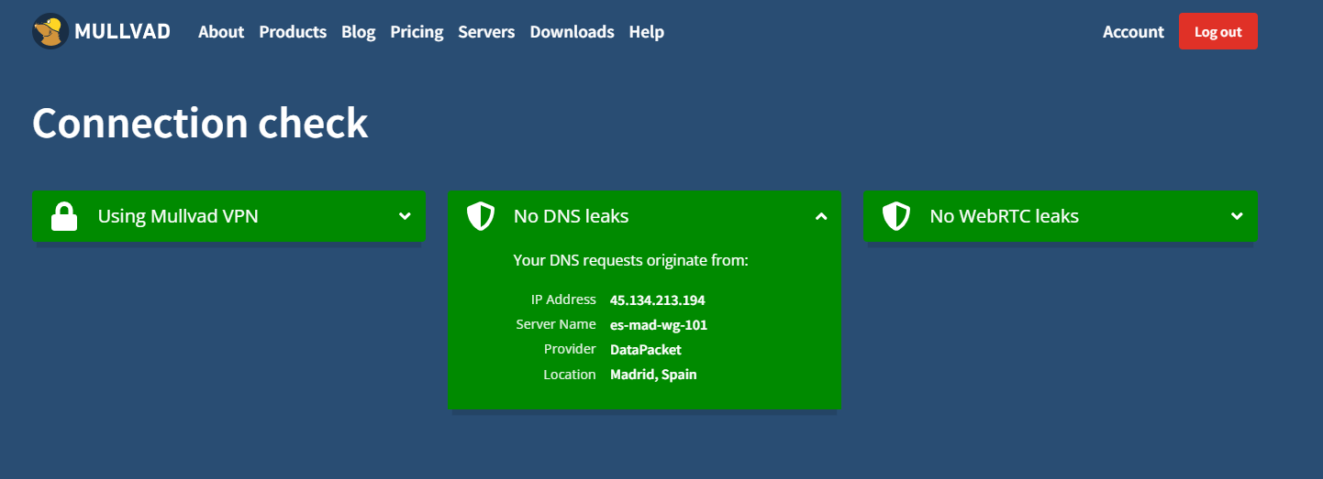This screenshot has height=479, width=1323.
Task: Open the Servers list page
Action: point(486,32)
